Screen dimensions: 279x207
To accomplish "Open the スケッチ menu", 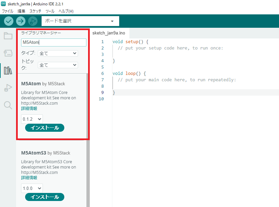I will tap(35, 11).
